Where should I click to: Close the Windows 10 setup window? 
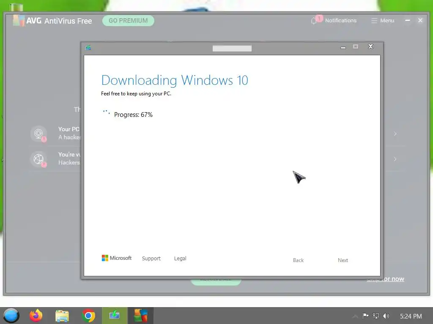tap(370, 46)
